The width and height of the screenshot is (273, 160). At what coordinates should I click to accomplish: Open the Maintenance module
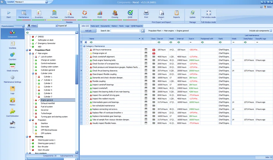[x=24, y=14]
